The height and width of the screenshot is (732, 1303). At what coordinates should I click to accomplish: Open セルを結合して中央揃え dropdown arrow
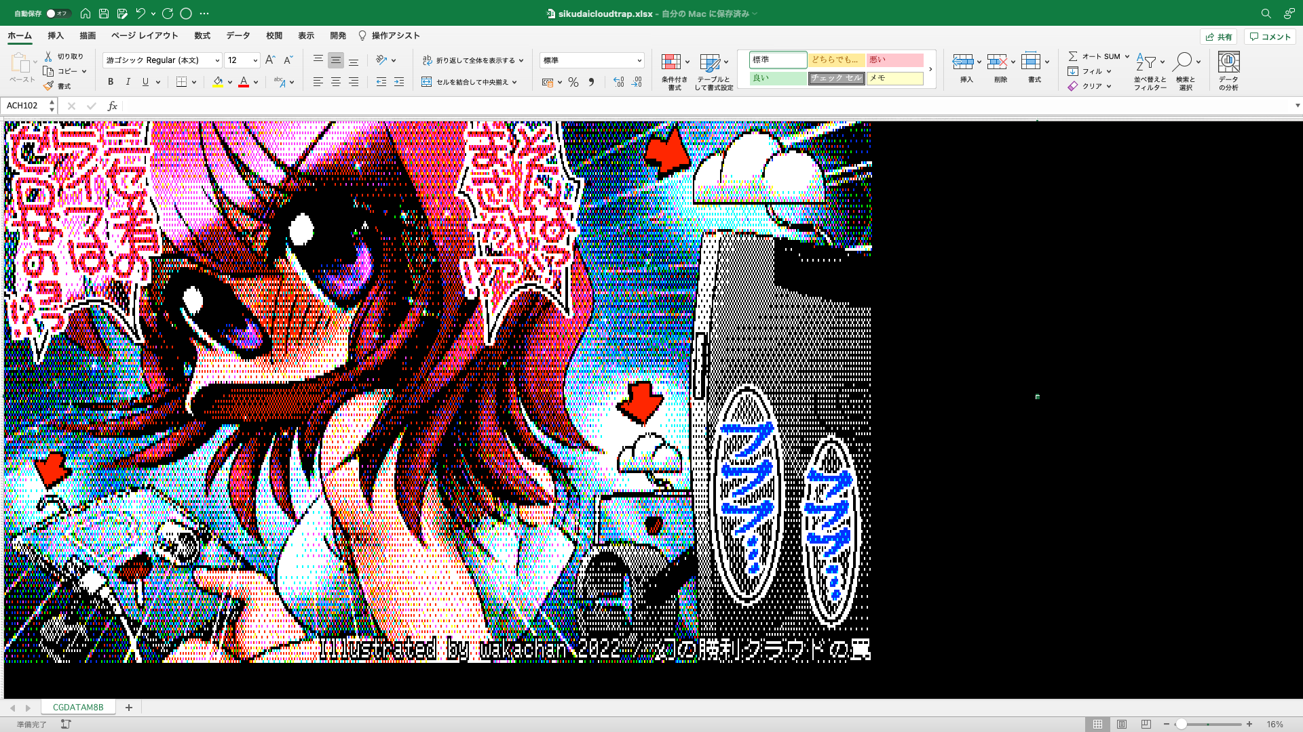(x=514, y=82)
